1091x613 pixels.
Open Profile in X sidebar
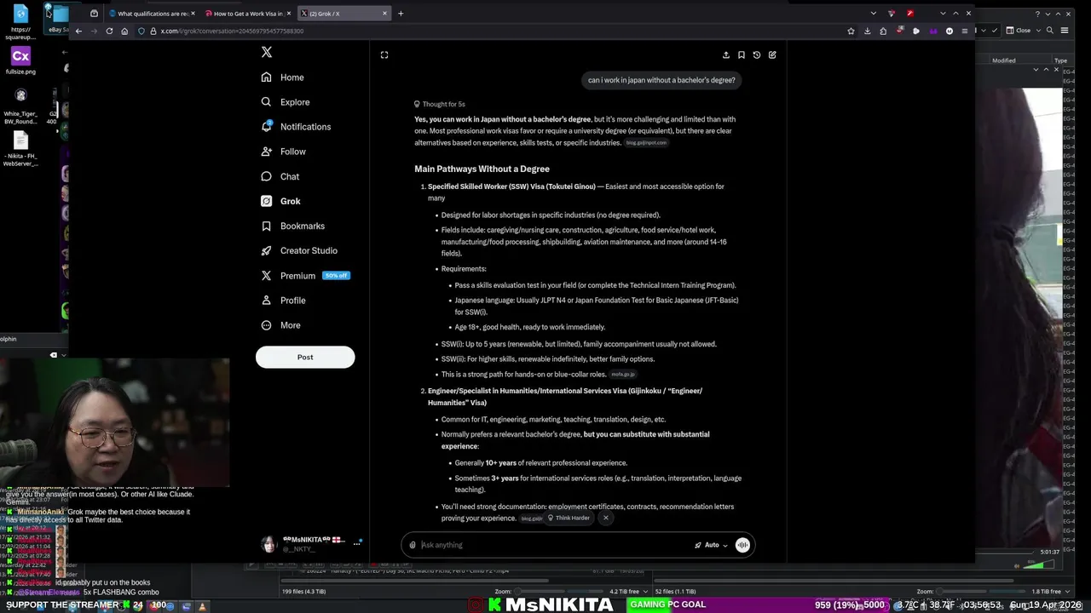(x=284, y=301)
